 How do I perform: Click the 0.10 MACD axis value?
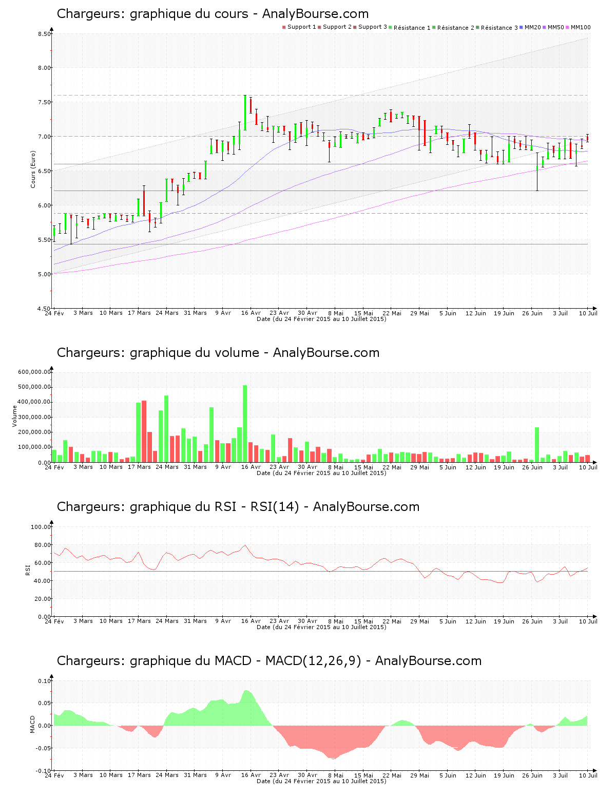pos(44,681)
